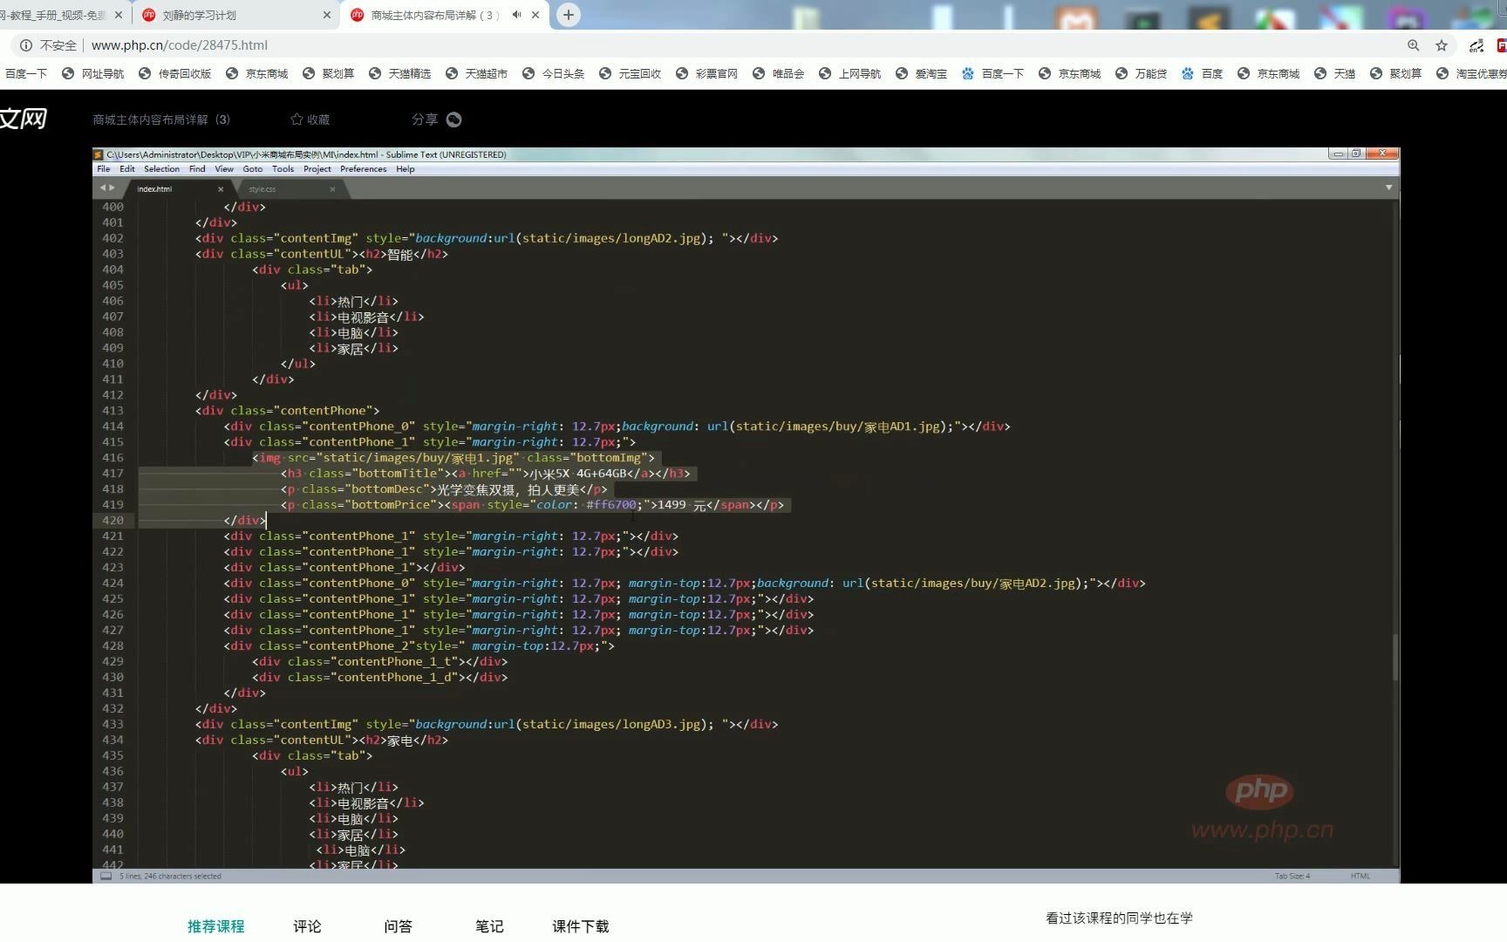
Task: Mute the audio of the 商城主体内容布局详解 tab
Action: tap(516, 15)
